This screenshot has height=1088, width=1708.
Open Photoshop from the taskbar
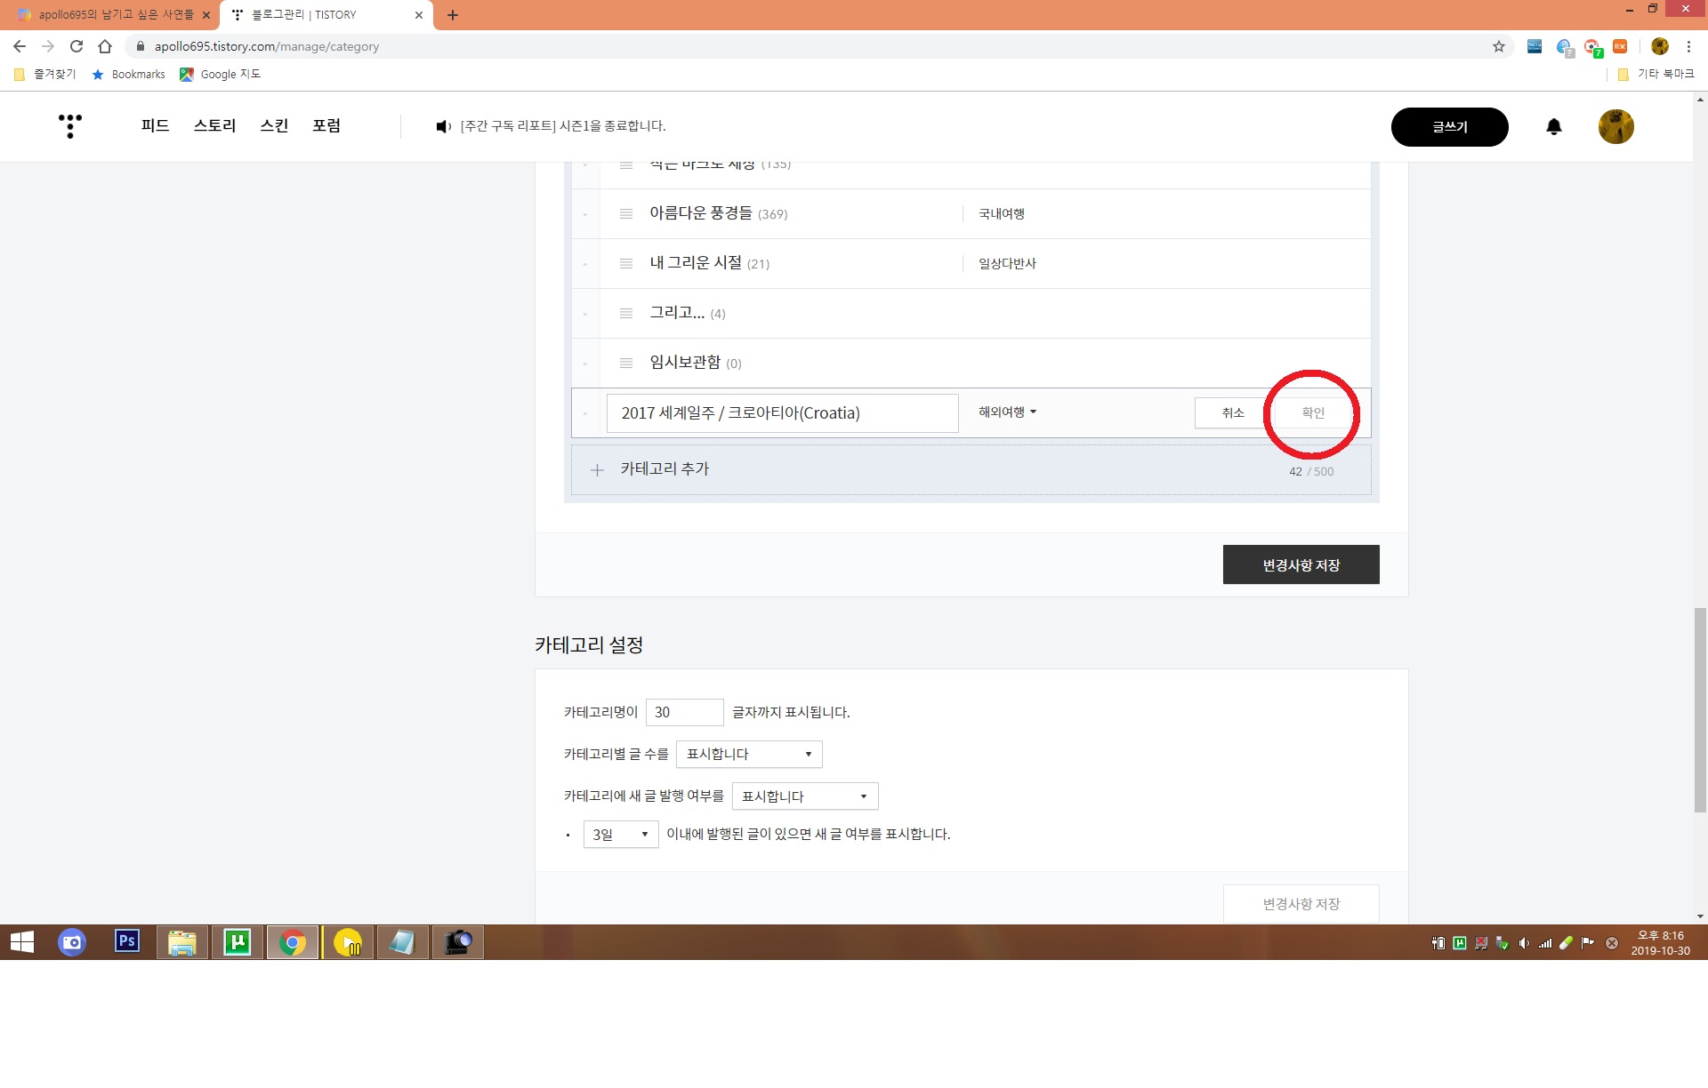point(127,941)
